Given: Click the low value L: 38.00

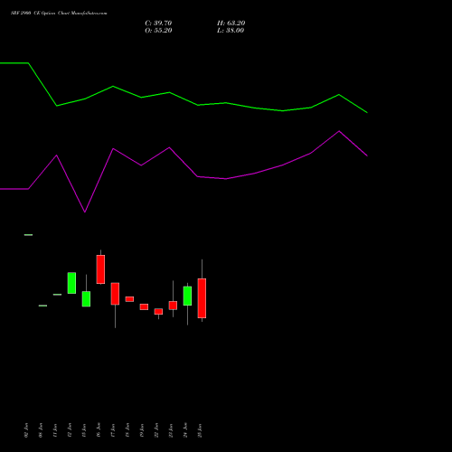Looking at the screenshot, I should coord(231,31).
